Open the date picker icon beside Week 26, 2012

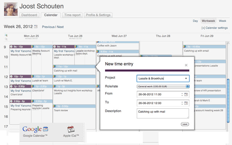(x=36, y=27)
